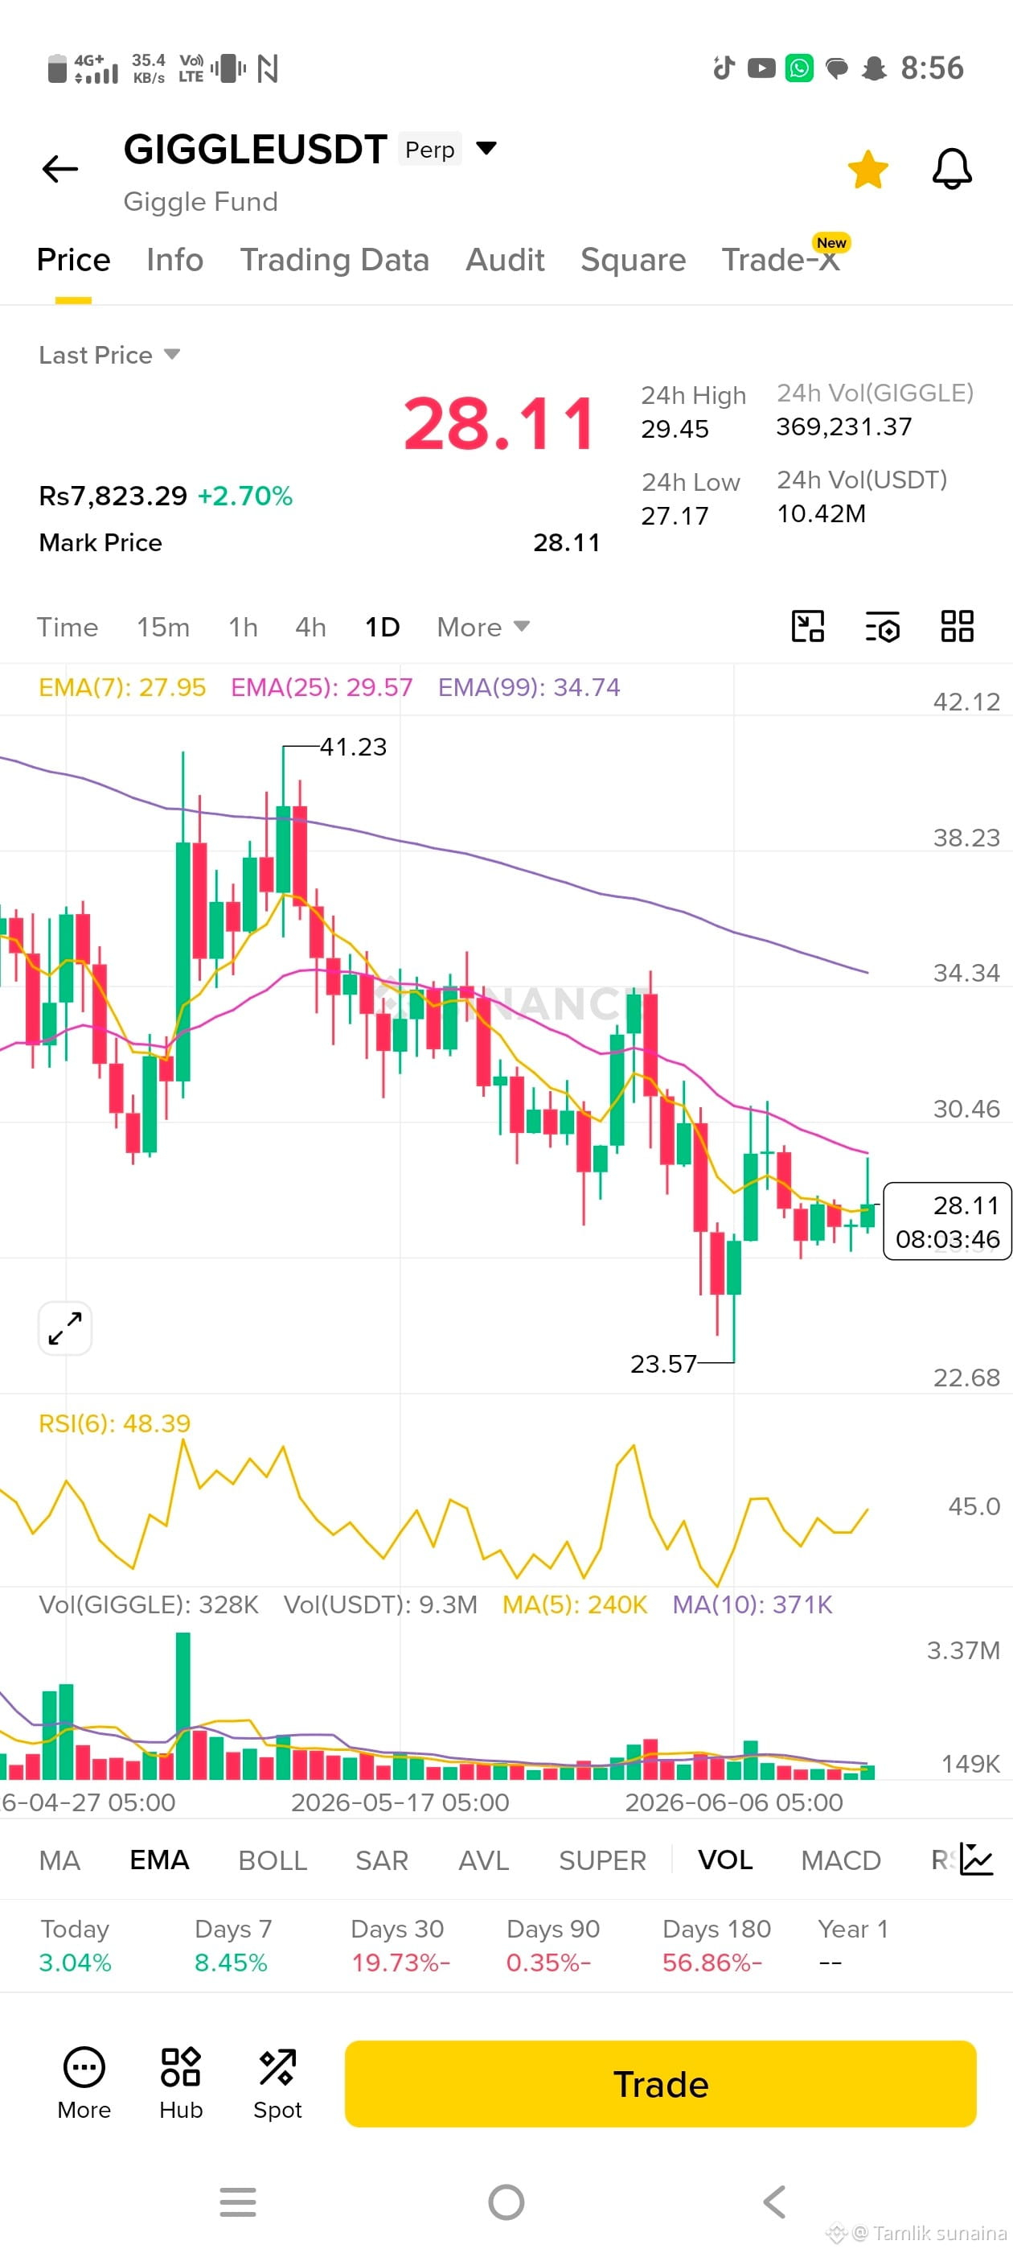
Task: Tap the TikTok status bar icon
Action: [x=724, y=68]
